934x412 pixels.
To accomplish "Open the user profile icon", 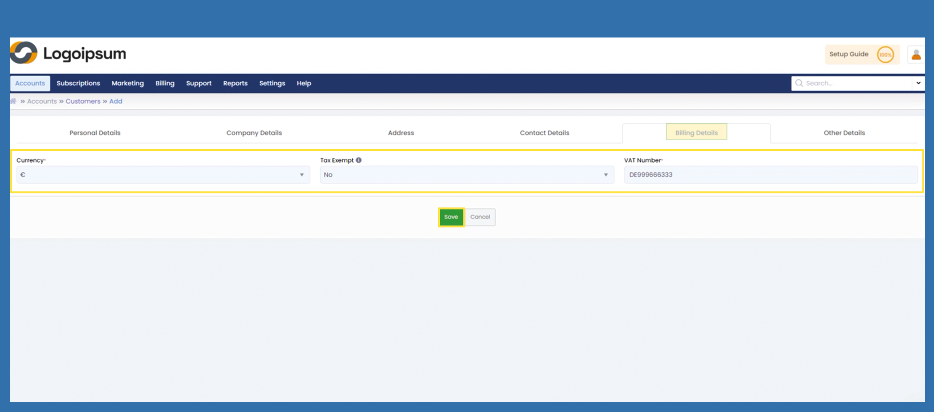I will pos(916,55).
